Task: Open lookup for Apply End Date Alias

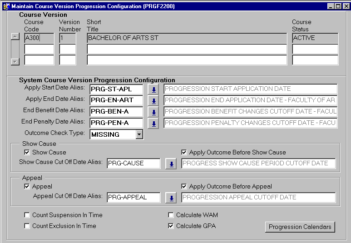Action: coord(153,101)
